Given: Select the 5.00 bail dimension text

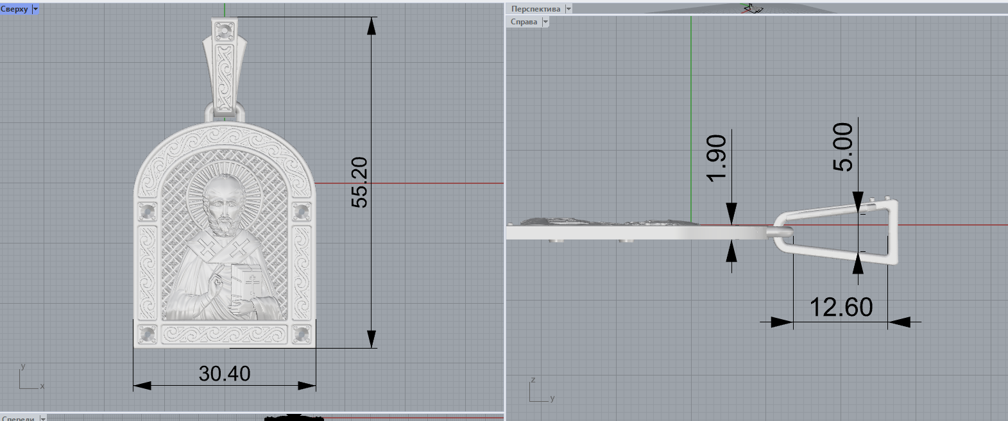Looking at the screenshot, I should (843, 147).
